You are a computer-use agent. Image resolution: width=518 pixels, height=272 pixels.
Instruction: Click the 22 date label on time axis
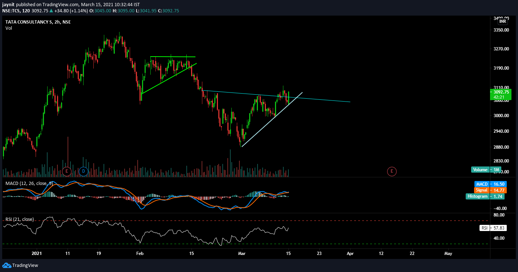(x=412, y=254)
